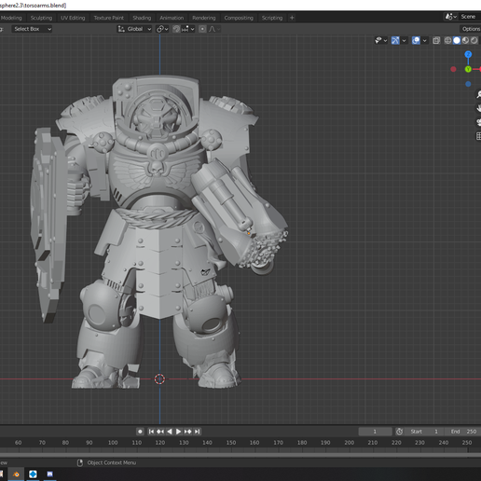The height and width of the screenshot is (481, 481).
Task: Click the Scene name field
Action: 469,17
